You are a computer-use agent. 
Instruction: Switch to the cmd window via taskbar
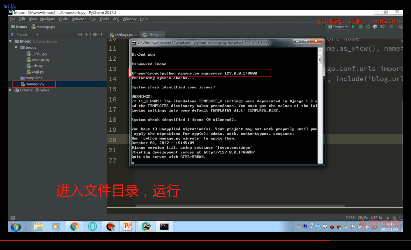click(164, 227)
